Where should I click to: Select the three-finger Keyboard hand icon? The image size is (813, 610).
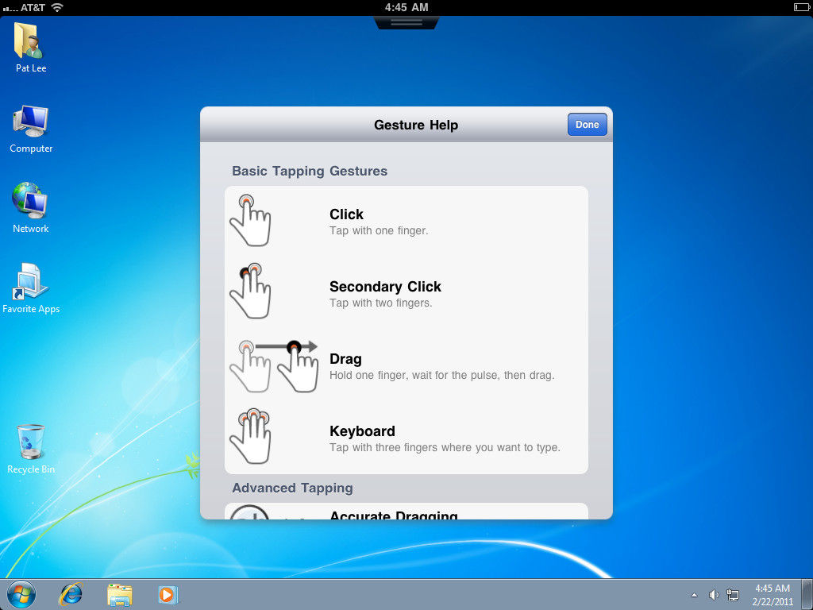coord(250,436)
